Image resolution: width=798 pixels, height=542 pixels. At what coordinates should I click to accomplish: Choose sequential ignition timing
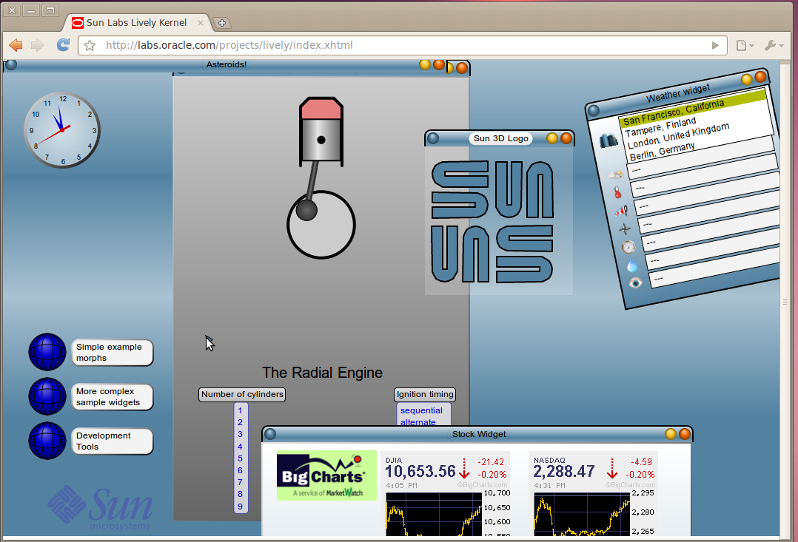421,410
